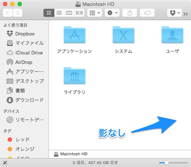The height and width of the screenshot is (167, 191).
Task: Open Dropbox in the sidebar
Action: pos(24,34)
